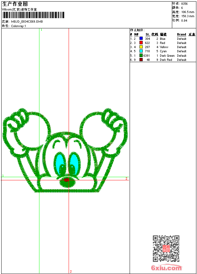The height and width of the screenshot is (274, 197).
Task: Click the title '生产作业图'
Action: click(x=15, y=4)
